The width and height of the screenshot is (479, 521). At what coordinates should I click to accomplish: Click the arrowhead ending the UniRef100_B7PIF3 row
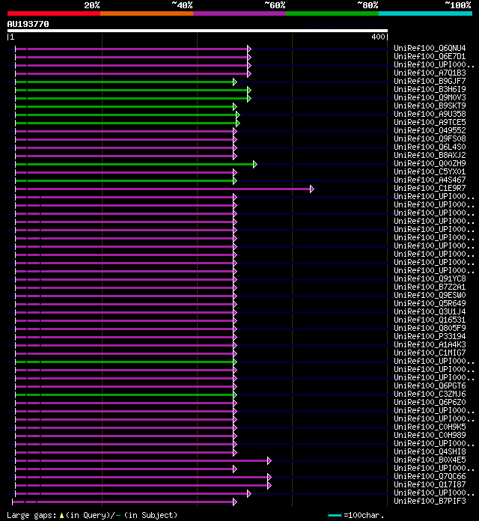tap(235, 502)
